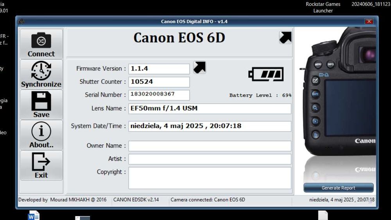
Task: Close the Canon EOS Digital INFO window
Action: [x=369, y=22]
